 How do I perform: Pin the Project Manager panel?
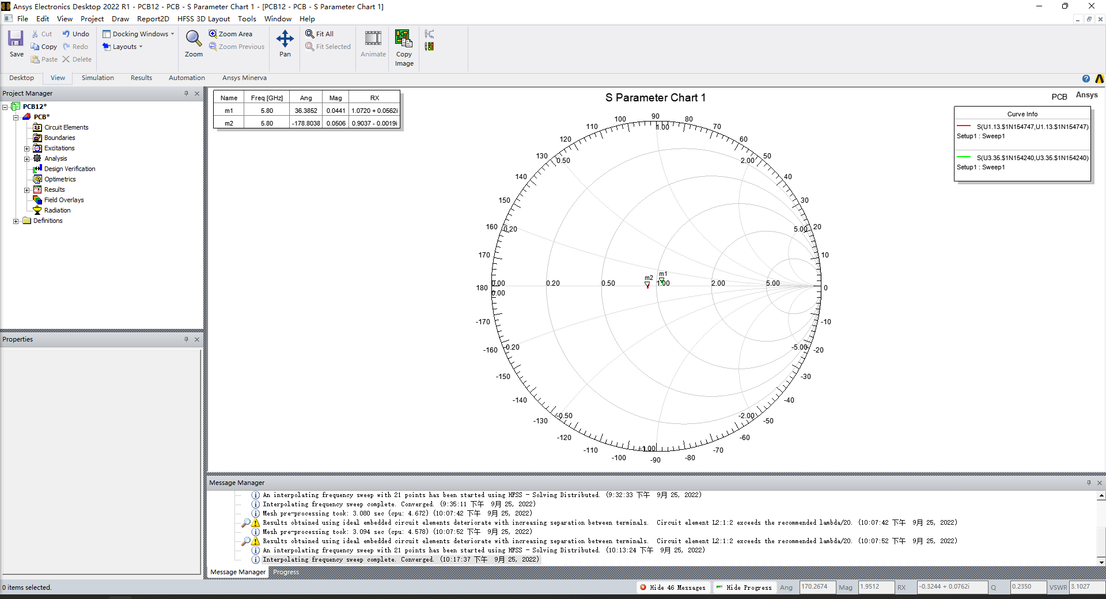(x=186, y=93)
